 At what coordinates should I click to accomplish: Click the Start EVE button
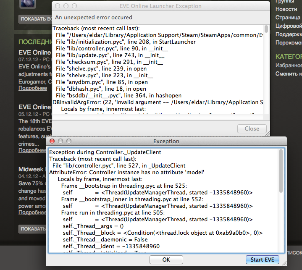pos(262,260)
